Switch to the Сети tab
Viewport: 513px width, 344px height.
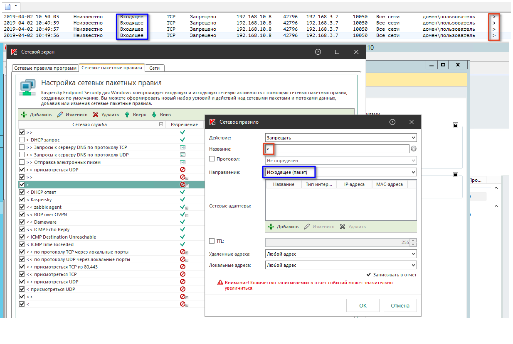(154, 68)
